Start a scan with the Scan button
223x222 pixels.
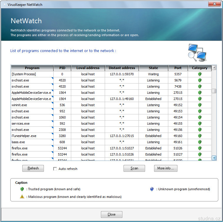(x=134, y=168)
